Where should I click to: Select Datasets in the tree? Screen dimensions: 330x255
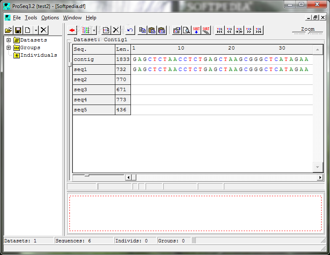point(34,40)
